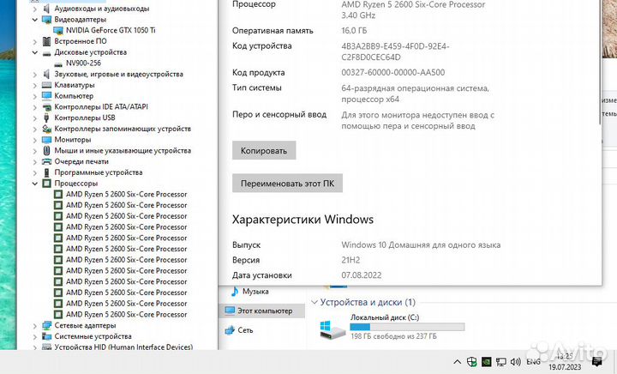Select the NV900-256 label

pyautogui.click(x=83, y=63)
